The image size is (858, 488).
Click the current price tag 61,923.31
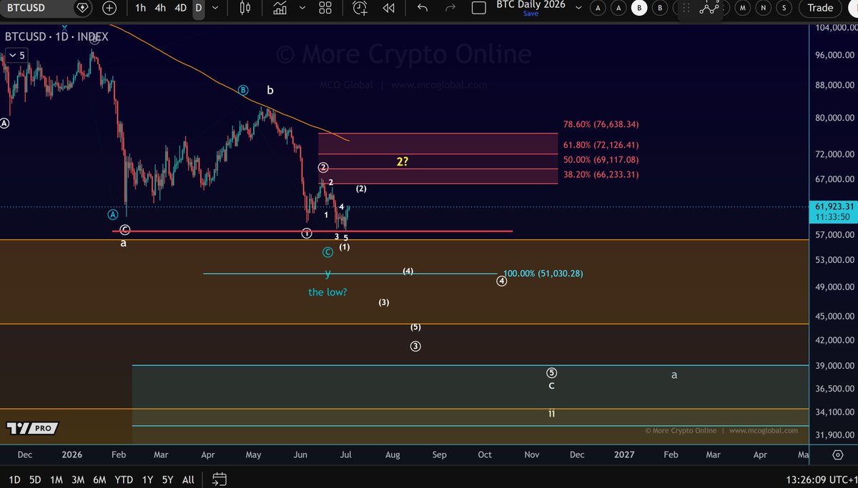(835, 207)
